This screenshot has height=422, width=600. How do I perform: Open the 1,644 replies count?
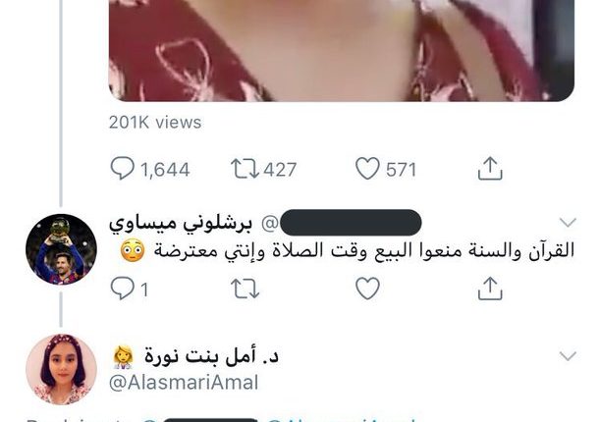click(x=165, y=170)
